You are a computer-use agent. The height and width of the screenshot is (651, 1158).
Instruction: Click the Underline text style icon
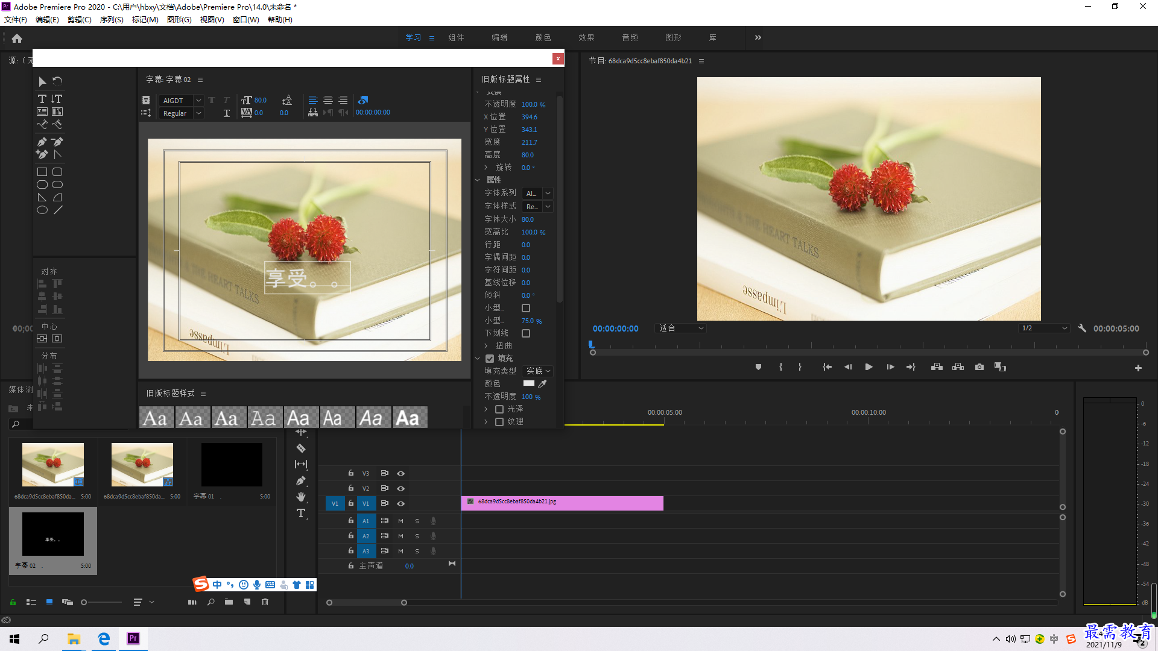[227, 113]
